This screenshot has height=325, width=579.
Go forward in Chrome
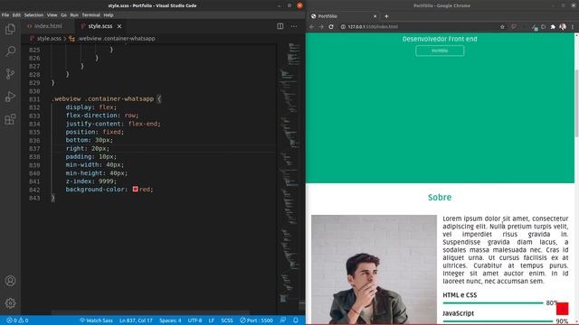pos(321,26)
